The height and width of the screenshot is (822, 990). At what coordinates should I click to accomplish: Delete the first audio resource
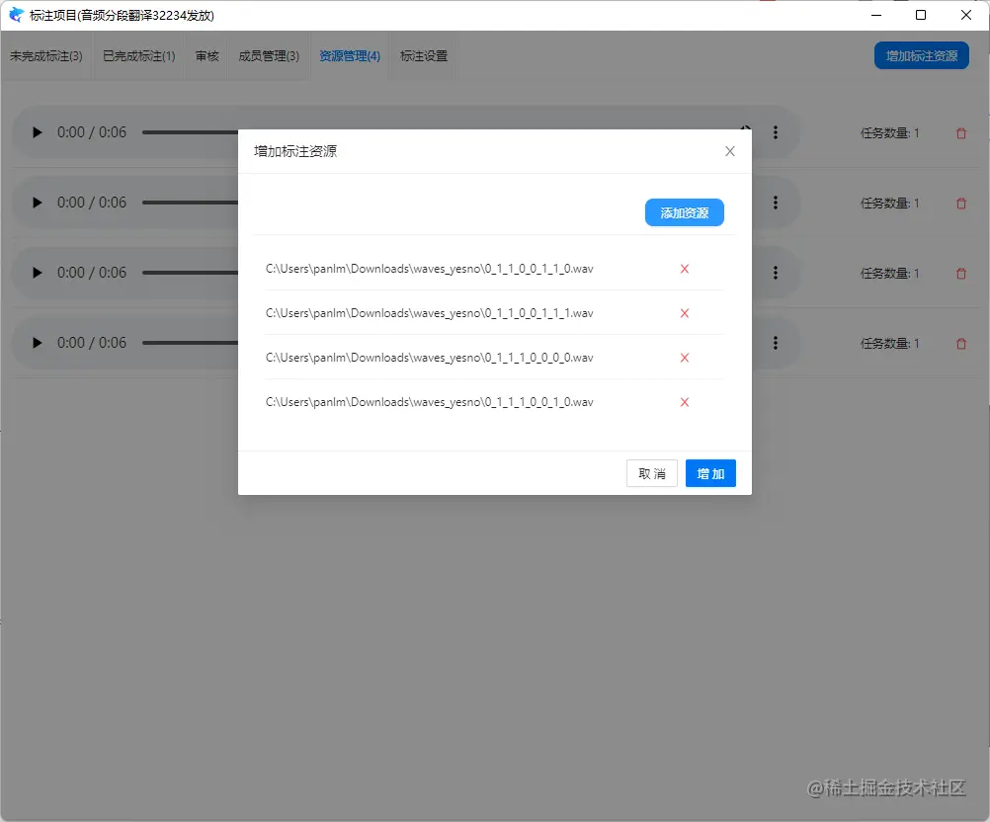[961, 133]
